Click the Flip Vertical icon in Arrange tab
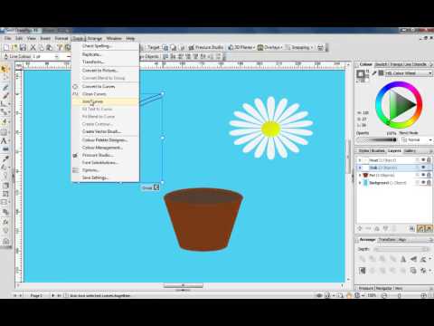The height and width of the screenshot is (326, 434). [x=413, y=259]
